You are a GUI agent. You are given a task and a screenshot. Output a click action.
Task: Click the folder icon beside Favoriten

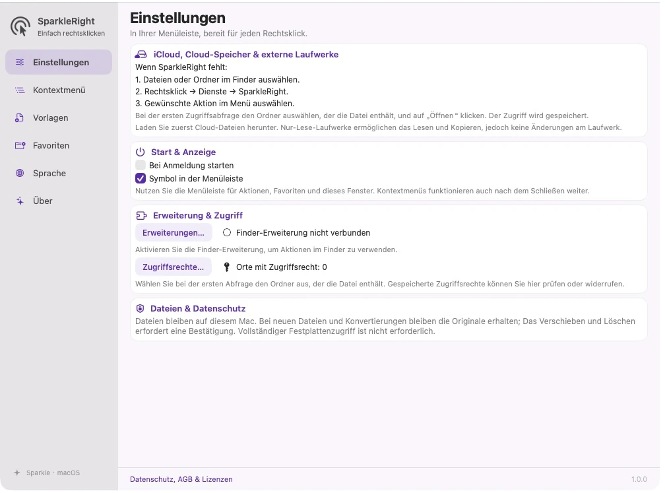tap(20, 145)
